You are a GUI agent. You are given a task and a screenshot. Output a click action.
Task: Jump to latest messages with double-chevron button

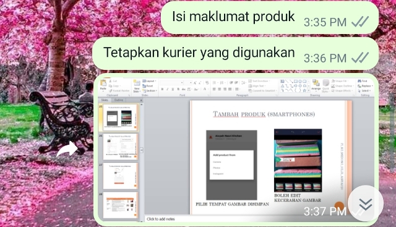click(366, 203)
